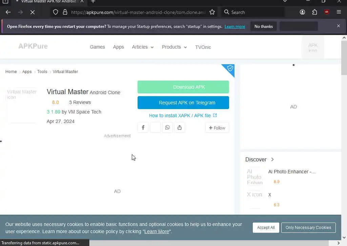Open a new browser tab
Screen dimensions: 347x246
(93, 2)
